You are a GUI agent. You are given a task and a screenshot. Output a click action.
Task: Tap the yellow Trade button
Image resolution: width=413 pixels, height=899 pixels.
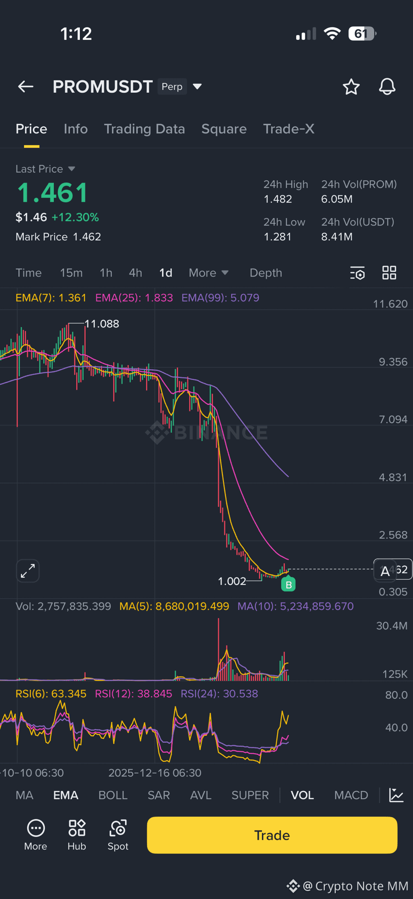[272, 835]
